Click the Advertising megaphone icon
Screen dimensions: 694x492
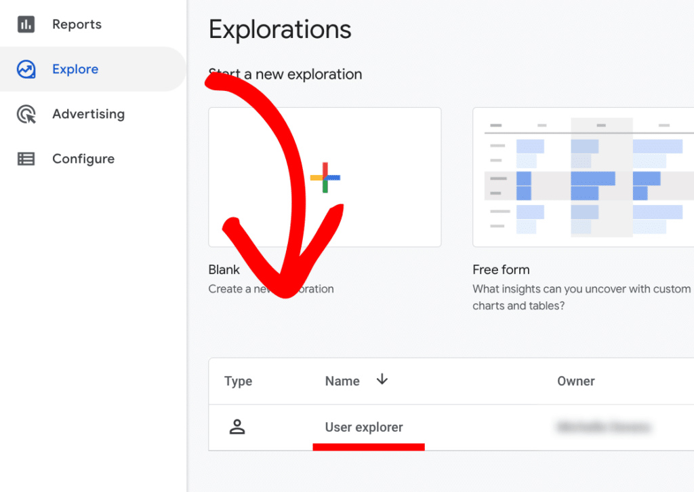[x=27, y=114]
